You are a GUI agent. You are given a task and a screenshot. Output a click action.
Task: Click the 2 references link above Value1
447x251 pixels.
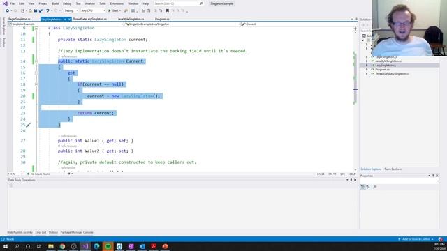point(67,136)
